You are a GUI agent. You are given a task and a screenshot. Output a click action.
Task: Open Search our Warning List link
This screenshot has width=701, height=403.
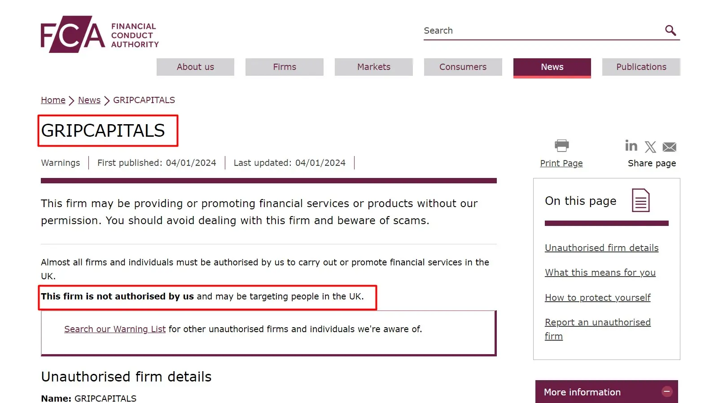point(115,329)
